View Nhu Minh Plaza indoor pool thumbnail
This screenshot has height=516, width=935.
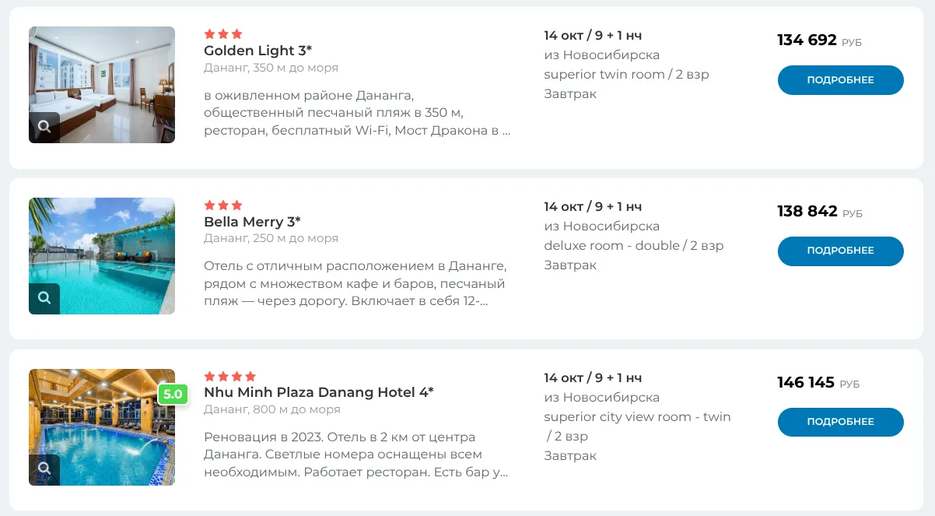click(102, 427)
